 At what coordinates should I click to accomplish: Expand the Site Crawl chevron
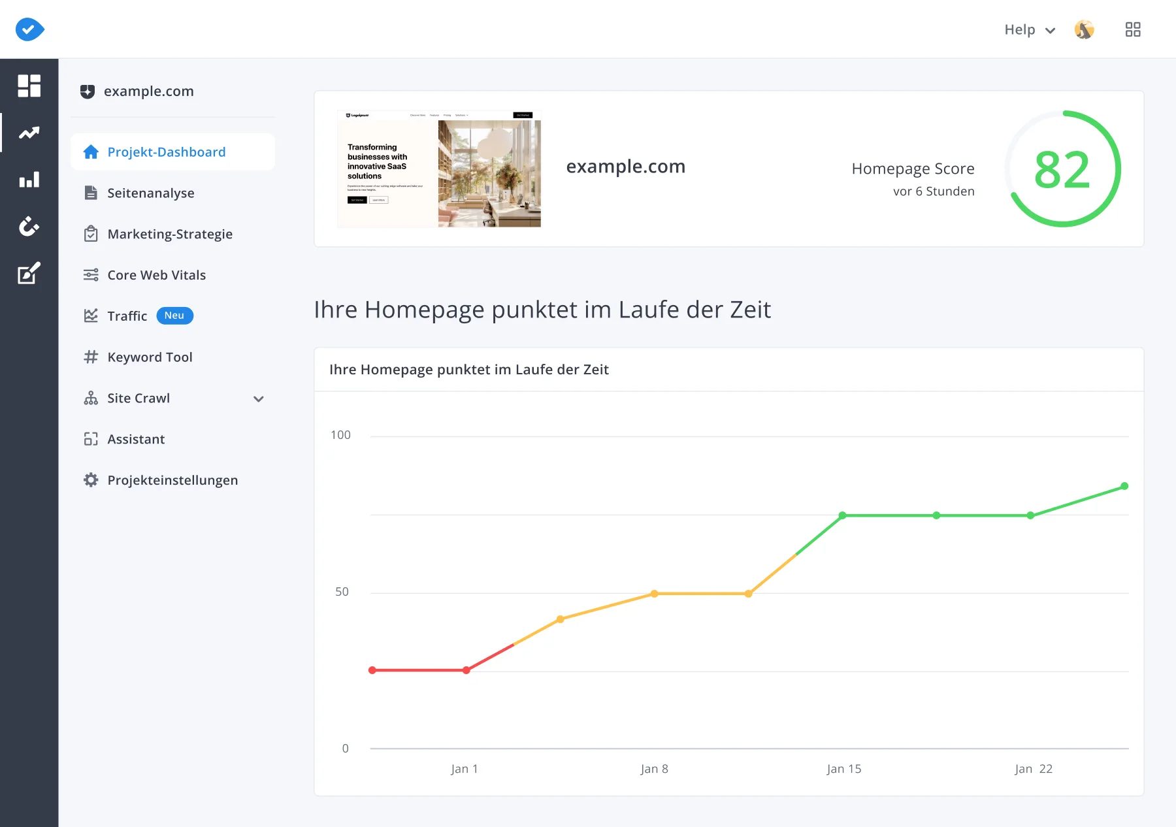[259, 398]
